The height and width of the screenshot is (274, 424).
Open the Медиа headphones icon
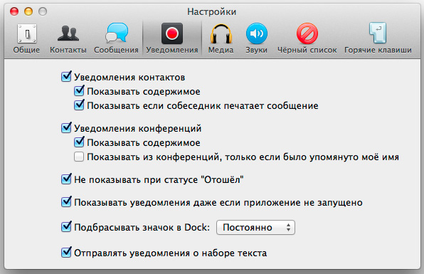tap(221, 33)
